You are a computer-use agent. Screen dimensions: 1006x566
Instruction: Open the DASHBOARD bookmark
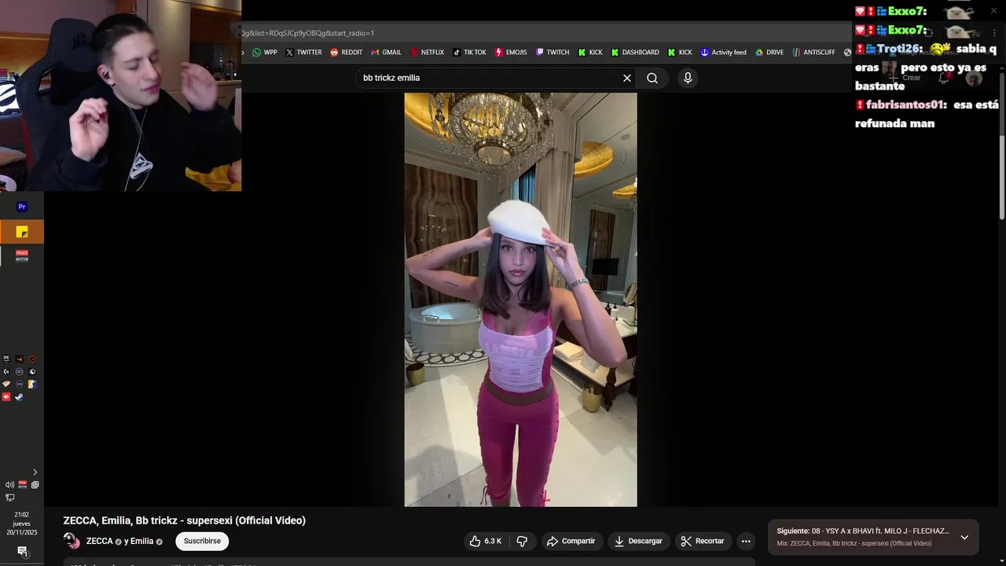[635, 53]
